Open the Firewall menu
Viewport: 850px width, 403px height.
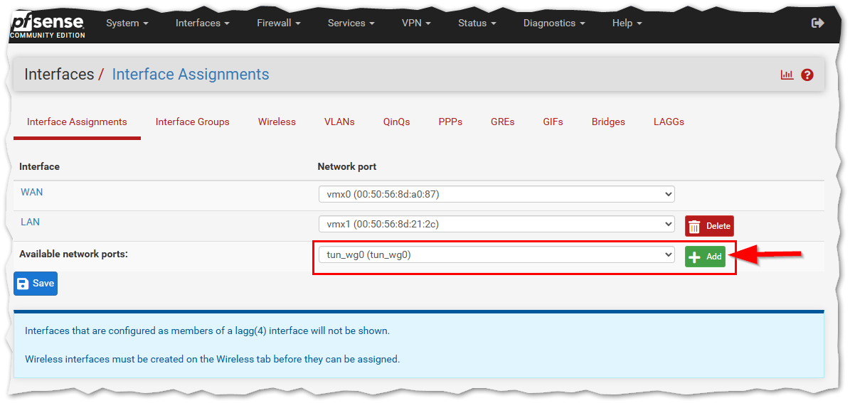tap(278, 23)
